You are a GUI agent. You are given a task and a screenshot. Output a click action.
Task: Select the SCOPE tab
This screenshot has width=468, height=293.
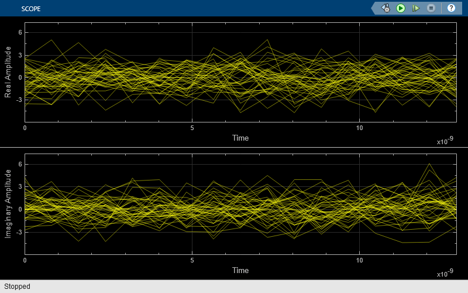pos(31,9)
